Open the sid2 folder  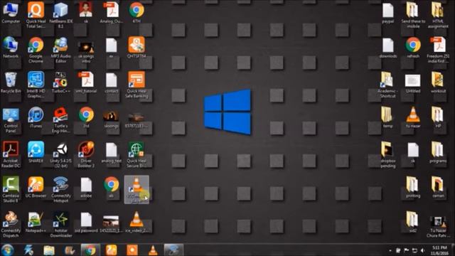[413, 223]
